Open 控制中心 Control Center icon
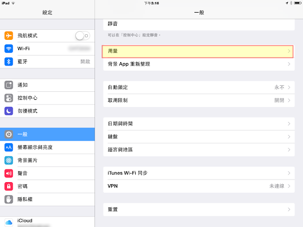The image size is (303, 227). pyautogui.click(x=9, y=98)
